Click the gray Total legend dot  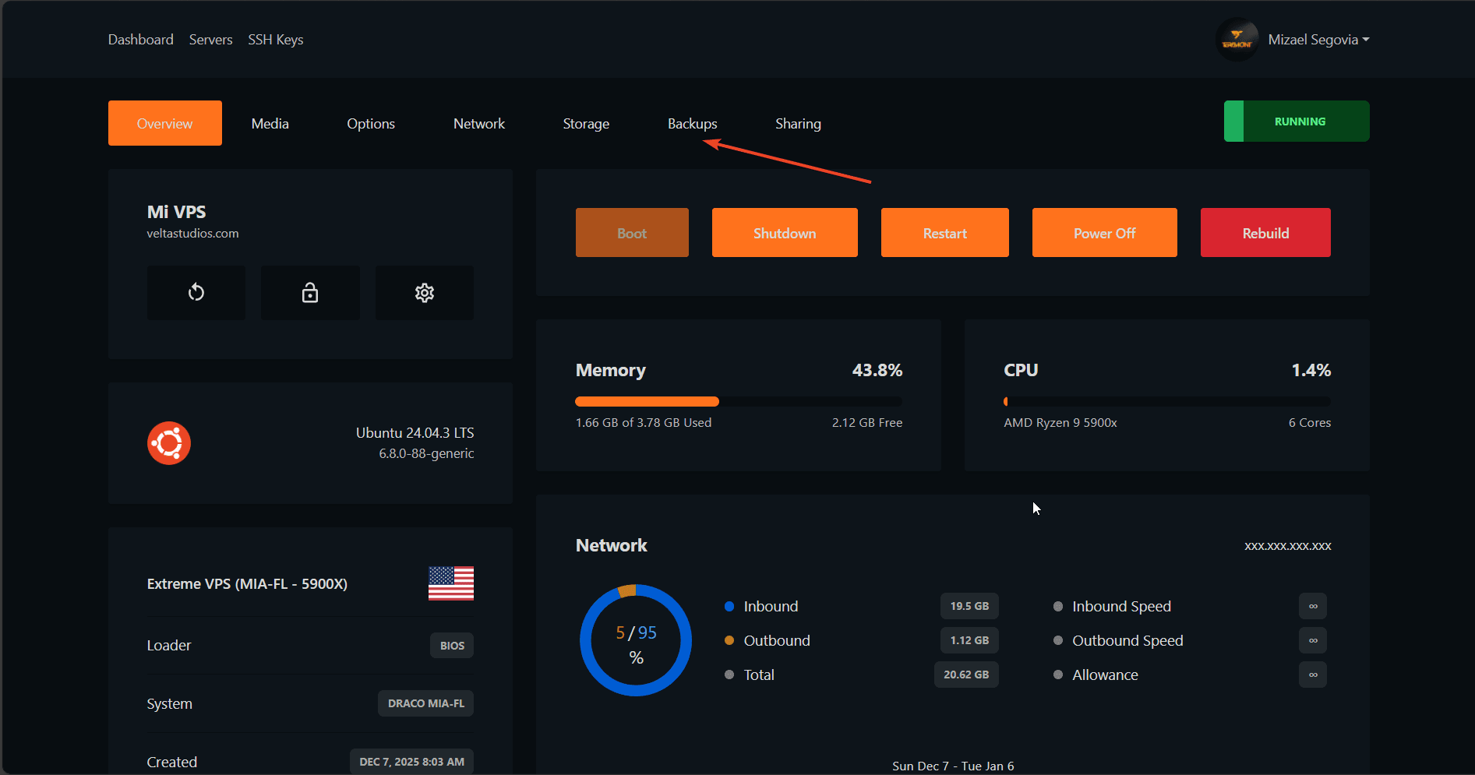(729, 675)
